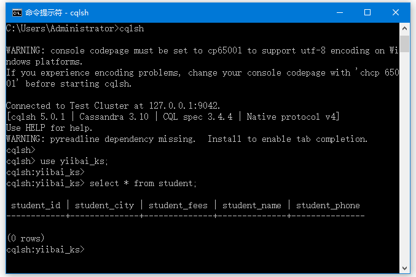Close the command prompt window
Image resolution: width=416 pixels, height=277 pixels.
tap(396, 12)
